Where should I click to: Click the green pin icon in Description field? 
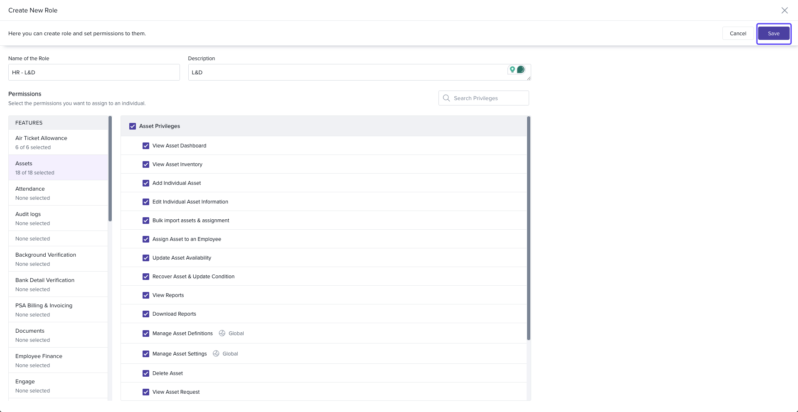click(x=512, y=69)
